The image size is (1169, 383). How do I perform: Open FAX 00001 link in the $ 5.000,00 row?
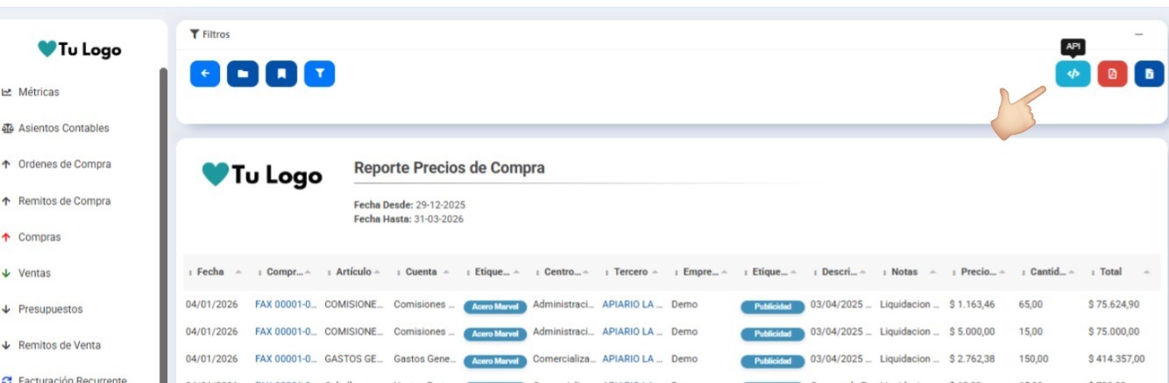286,331
